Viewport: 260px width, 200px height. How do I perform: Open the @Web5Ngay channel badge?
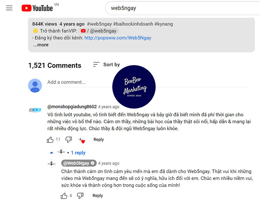(79, 163)
